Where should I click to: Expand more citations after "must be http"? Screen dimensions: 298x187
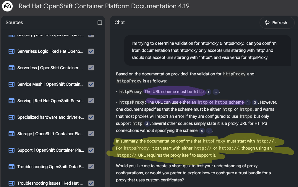point(216,92)
